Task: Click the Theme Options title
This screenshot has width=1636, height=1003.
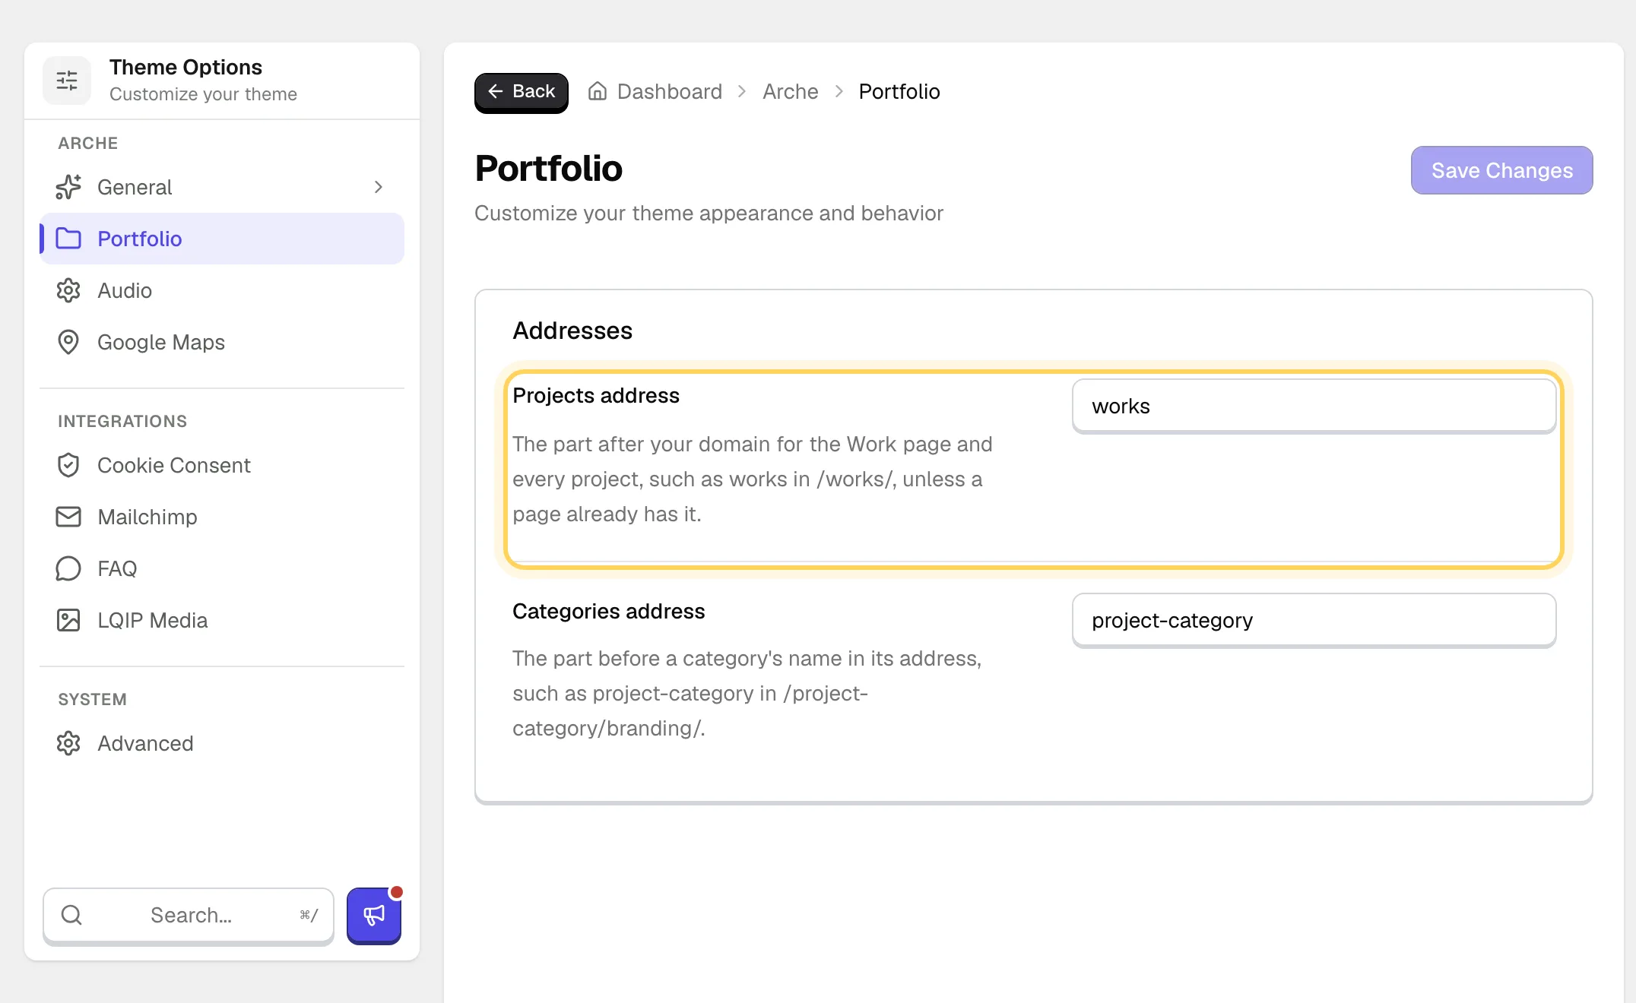Action: 185,67
